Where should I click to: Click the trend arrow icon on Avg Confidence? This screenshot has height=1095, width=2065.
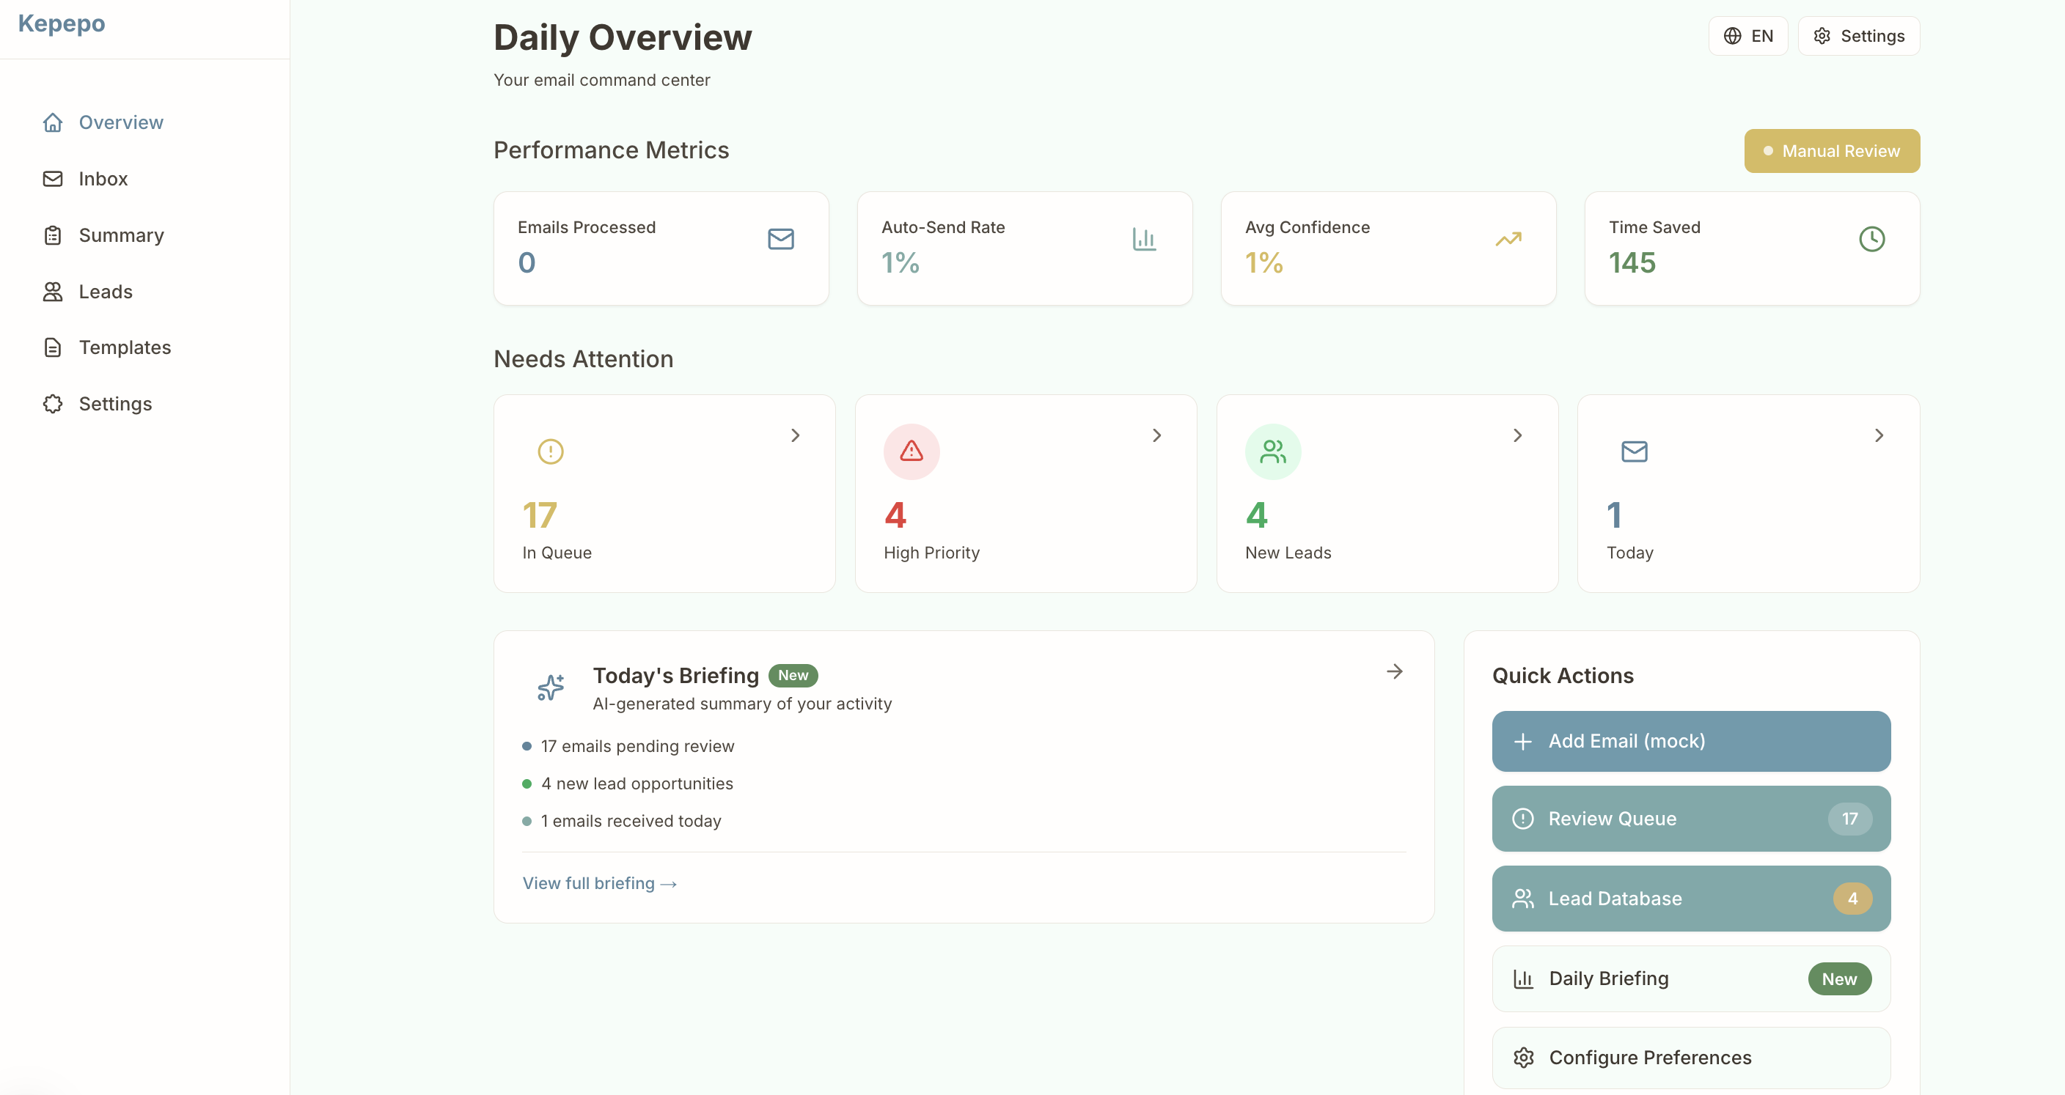1508,238
